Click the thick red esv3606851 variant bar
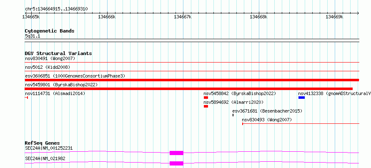This screenshot has height=168, width=371. pos(192,80)
